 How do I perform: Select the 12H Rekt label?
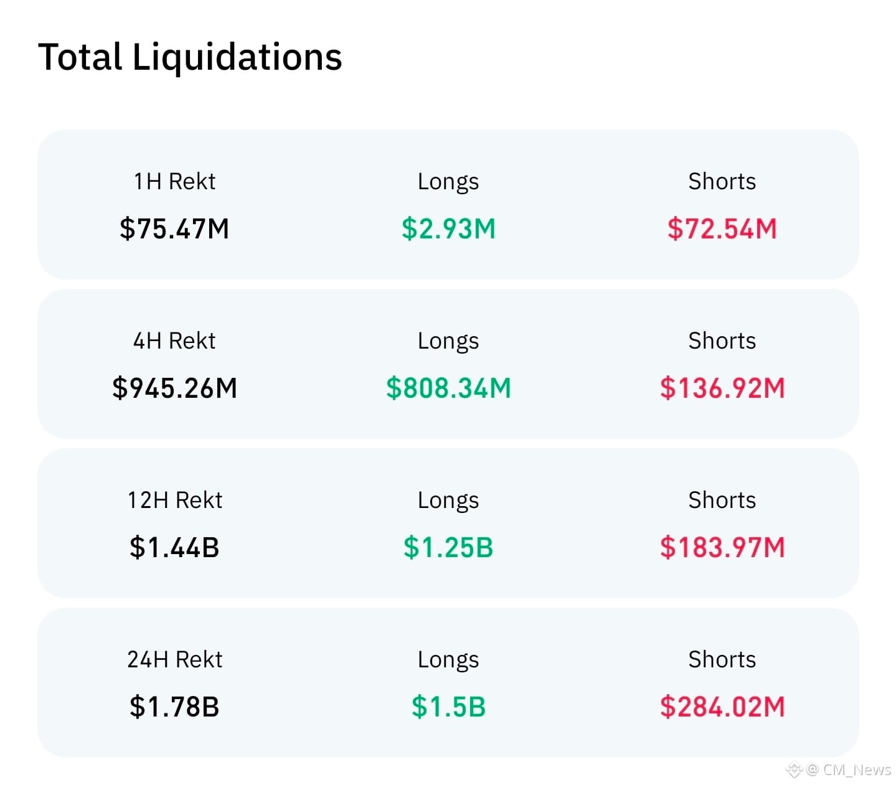coord(174,500)
